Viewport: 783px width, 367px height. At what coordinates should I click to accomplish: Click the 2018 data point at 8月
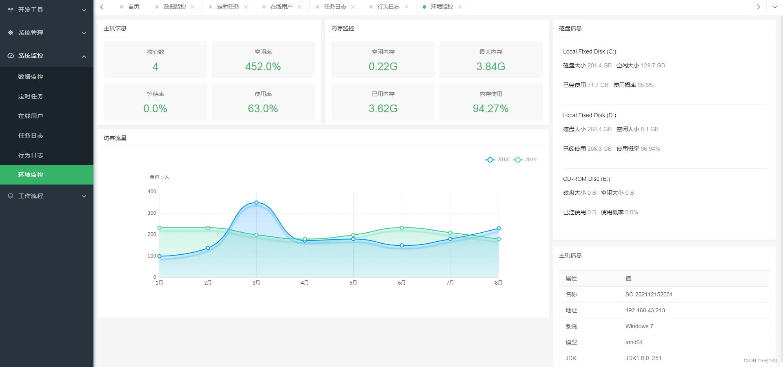coord(499,228)
